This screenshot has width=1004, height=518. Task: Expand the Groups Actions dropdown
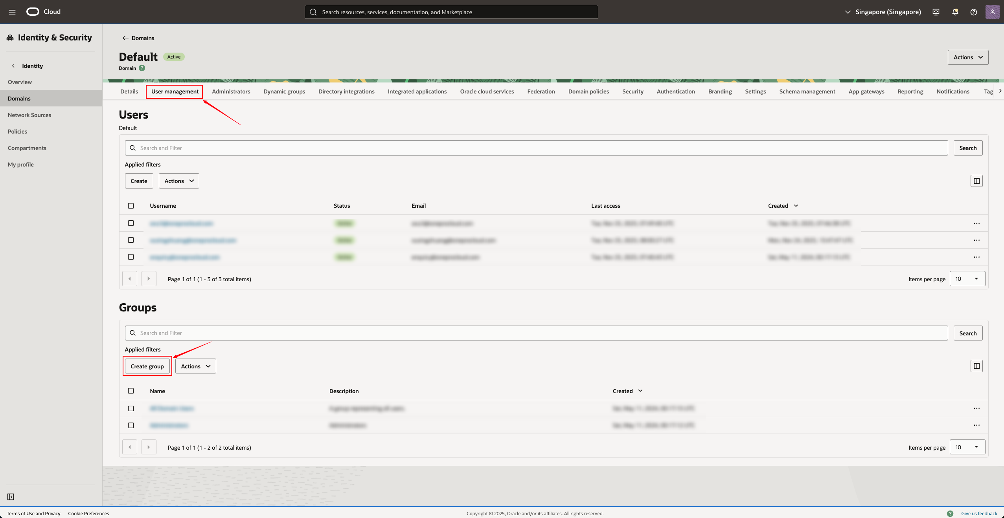tap(195, 366)
